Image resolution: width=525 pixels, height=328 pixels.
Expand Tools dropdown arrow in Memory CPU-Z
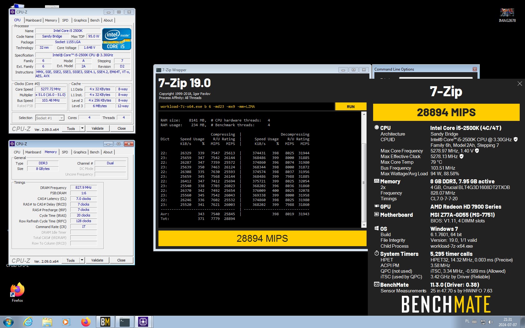coord(82,260)
